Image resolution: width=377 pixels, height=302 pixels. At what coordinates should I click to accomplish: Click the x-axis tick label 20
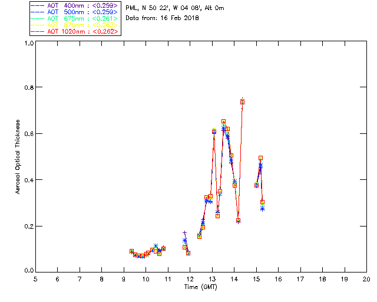(x=366, y=279)
